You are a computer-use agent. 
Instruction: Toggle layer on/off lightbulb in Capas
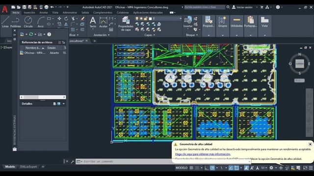137,19
